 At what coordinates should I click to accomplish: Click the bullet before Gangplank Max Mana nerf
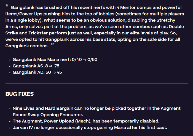click(10, 60)
